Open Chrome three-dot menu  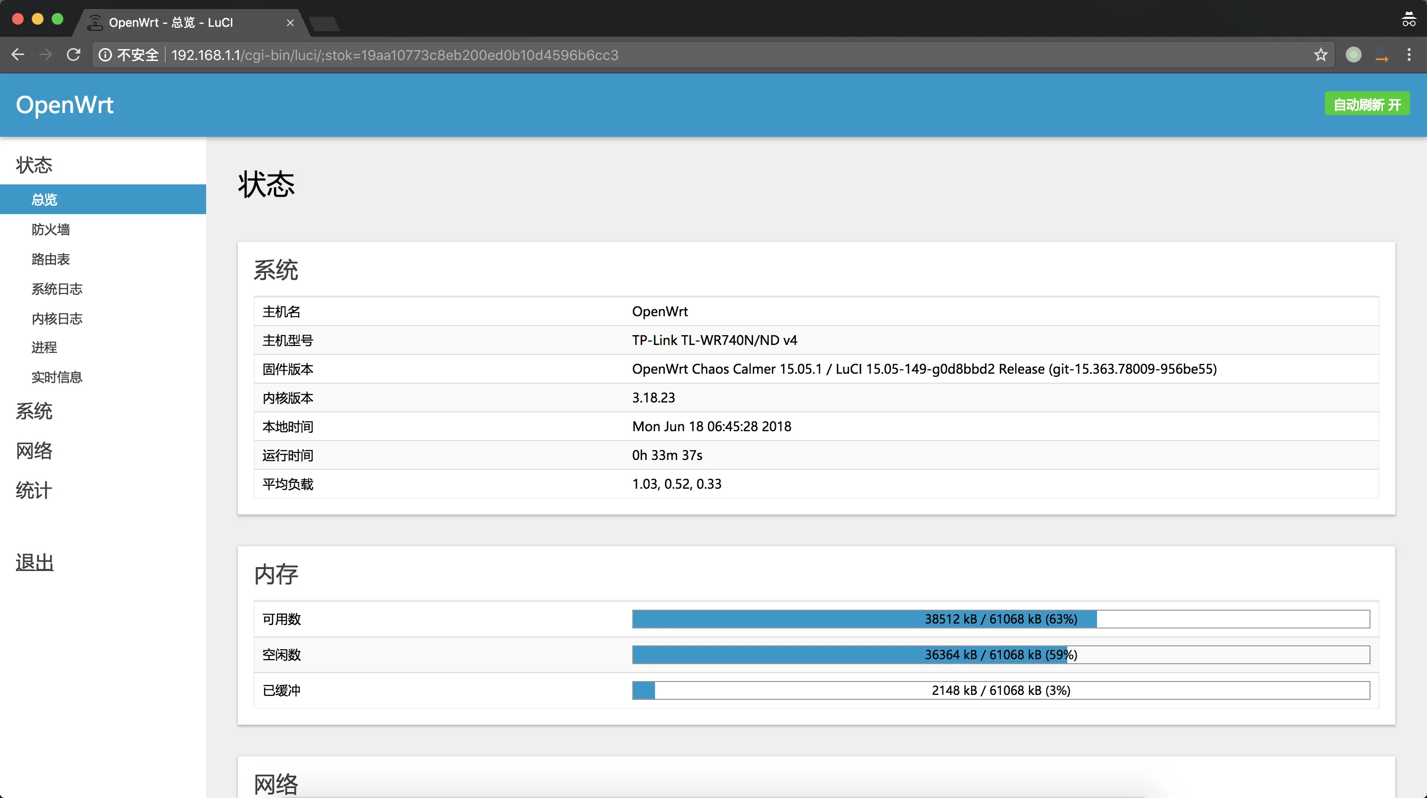(x=1409, y=55)
